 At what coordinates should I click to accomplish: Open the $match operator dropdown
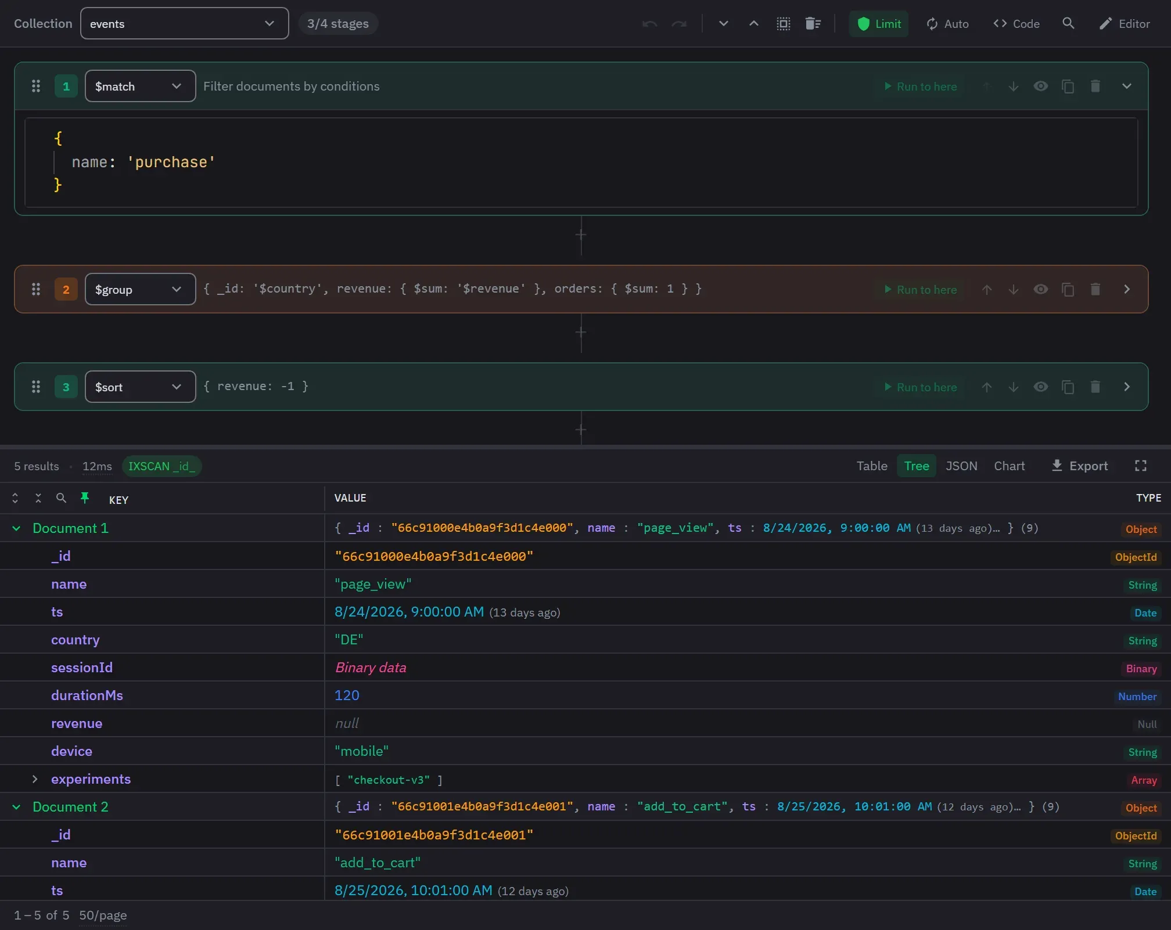(140, 86)
